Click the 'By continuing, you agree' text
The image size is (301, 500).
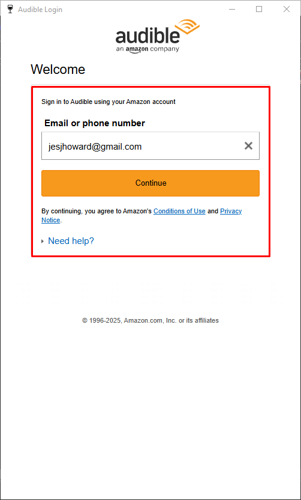(x=97, y=211)
